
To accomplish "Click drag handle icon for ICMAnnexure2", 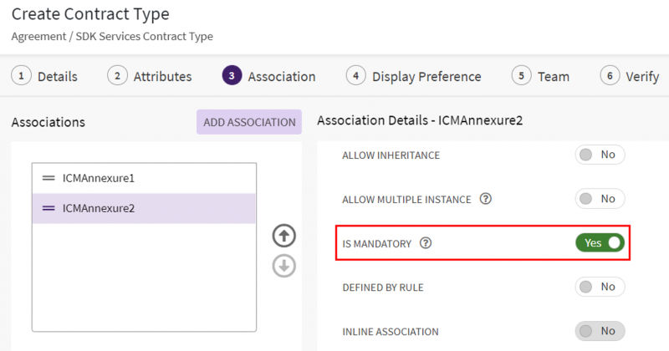I will pos(49,208).
